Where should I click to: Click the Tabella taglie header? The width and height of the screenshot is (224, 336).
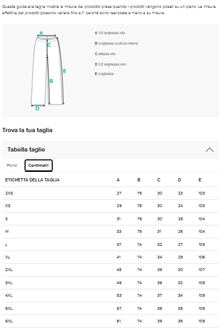click(x=110, y=149)
